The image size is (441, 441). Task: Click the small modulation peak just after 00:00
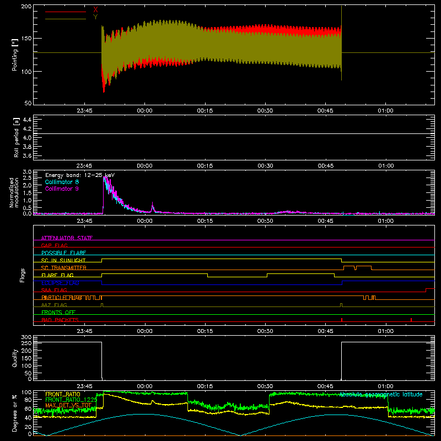point(153,207)
